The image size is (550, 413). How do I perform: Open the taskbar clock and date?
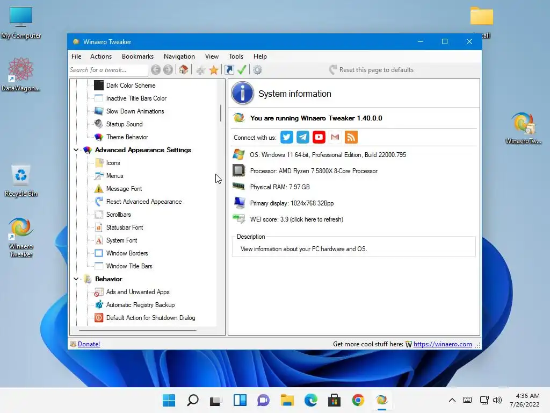point(524,400)
